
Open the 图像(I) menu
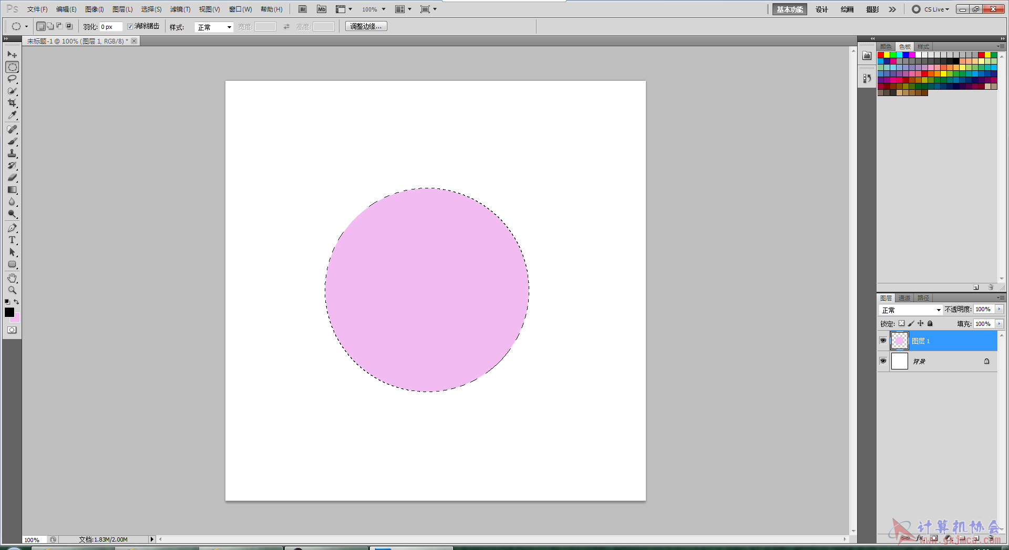(x=95, y=9)
